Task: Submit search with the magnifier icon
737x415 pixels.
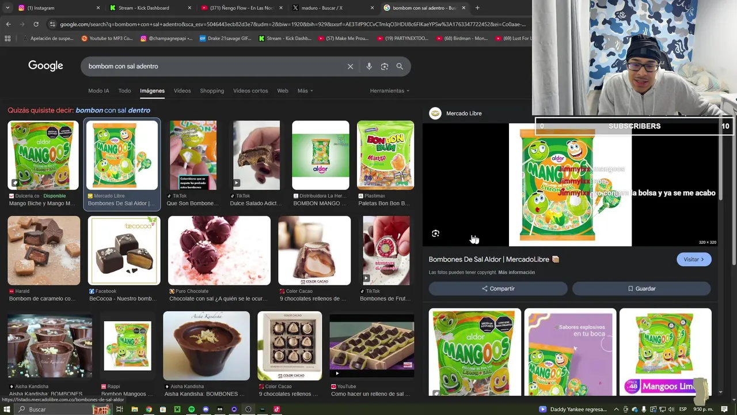Action: coord(400,66)
